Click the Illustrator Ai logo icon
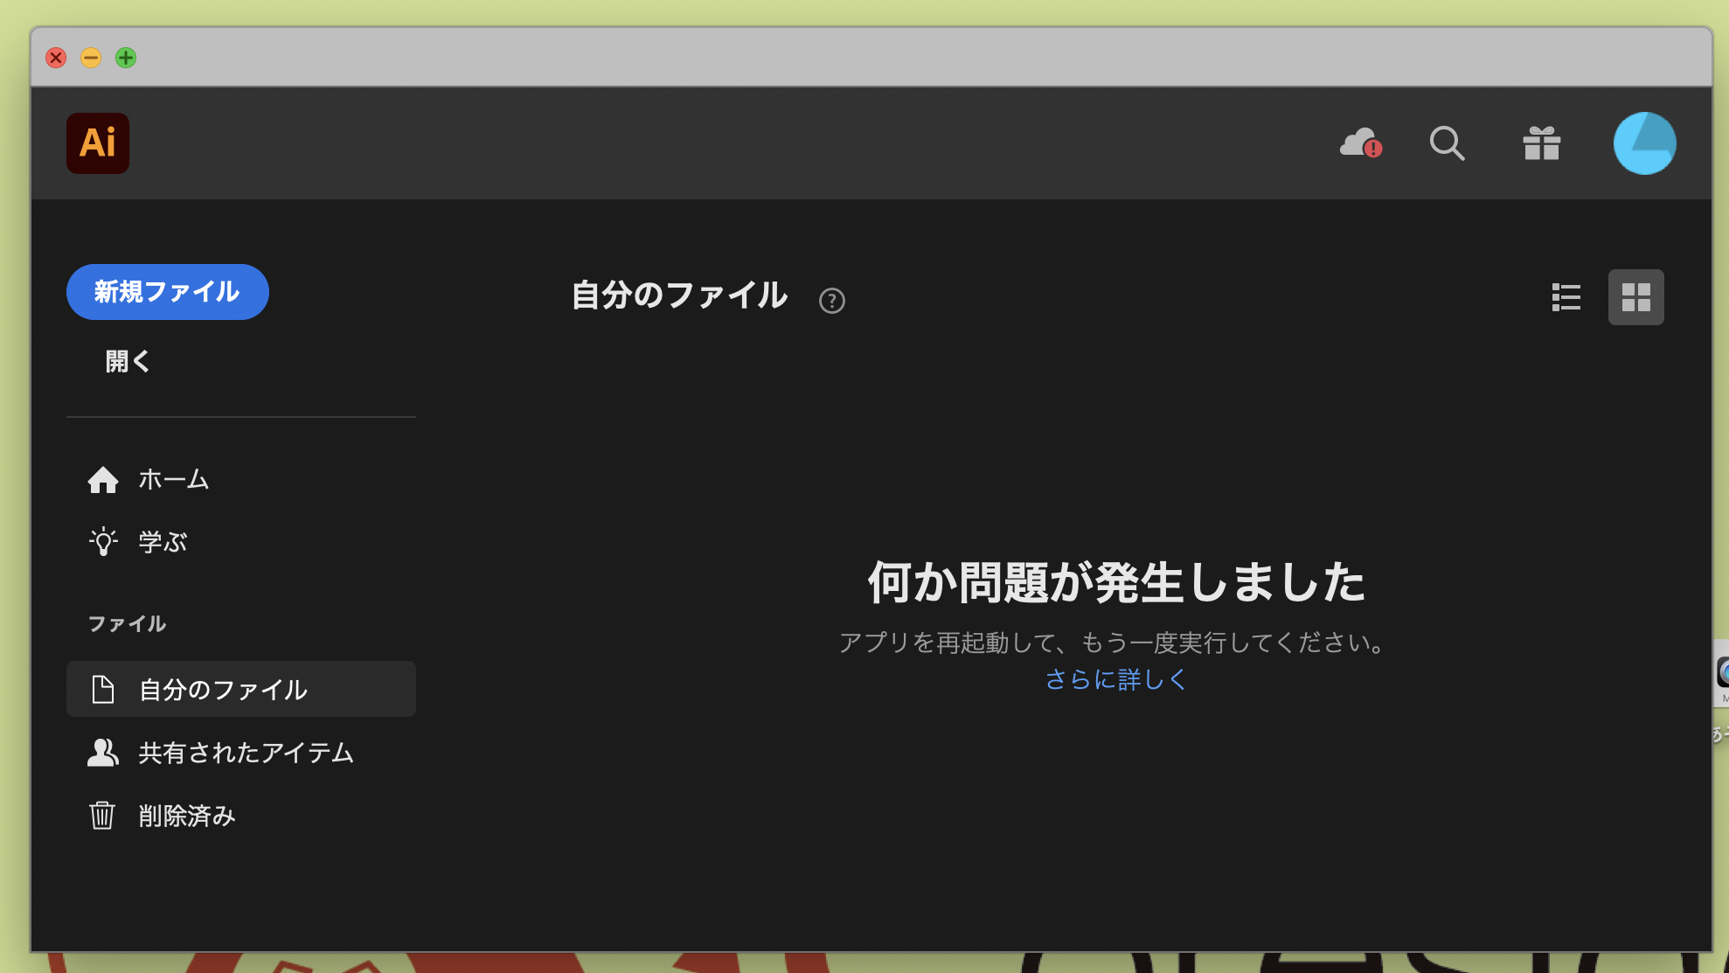Viewport: 1729px width, 973px height. click(x=98, y=143)
